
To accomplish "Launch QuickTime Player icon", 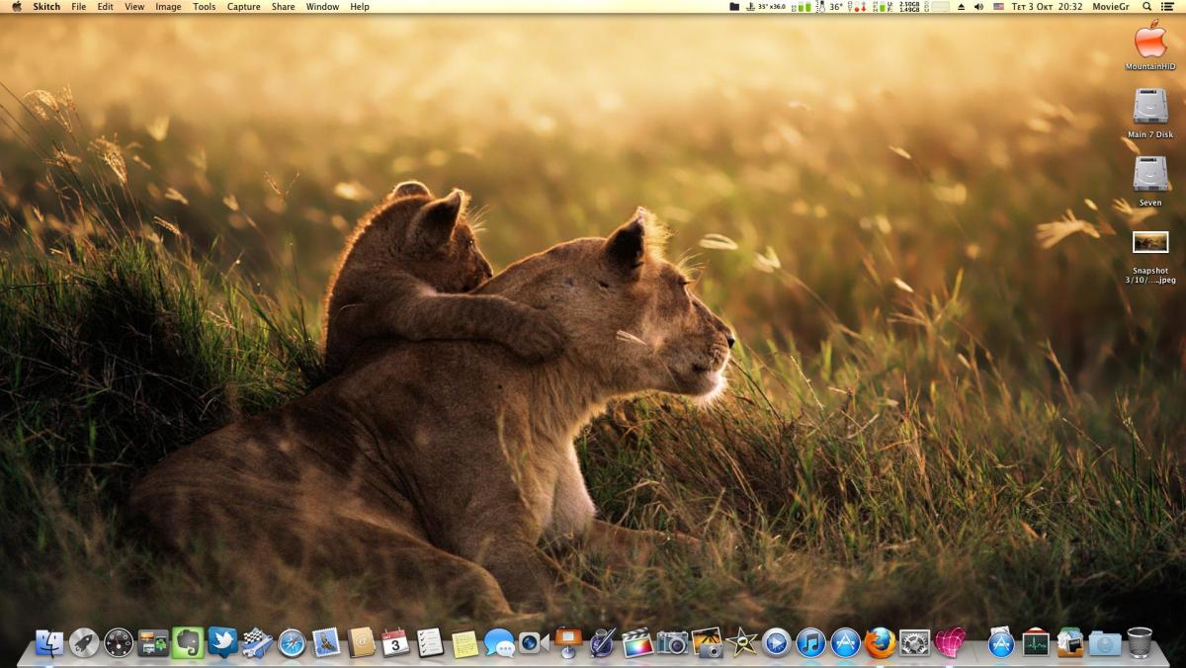I will (x=776, y=643).
